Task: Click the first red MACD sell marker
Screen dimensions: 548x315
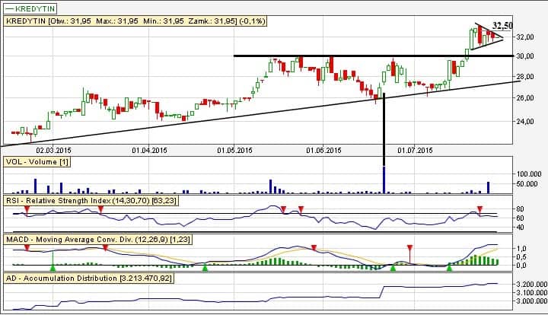Action: point(27,248)
